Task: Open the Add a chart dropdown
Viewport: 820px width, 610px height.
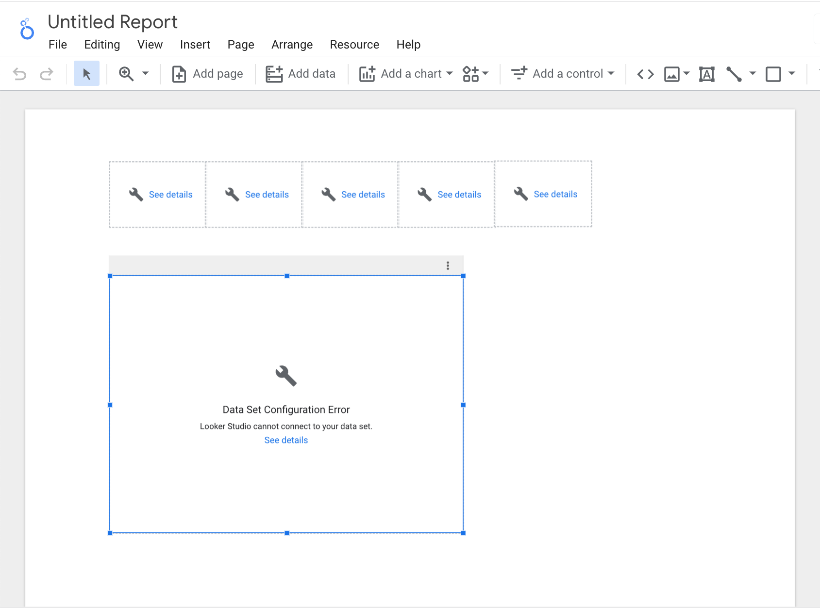Action: click(406, 74)
